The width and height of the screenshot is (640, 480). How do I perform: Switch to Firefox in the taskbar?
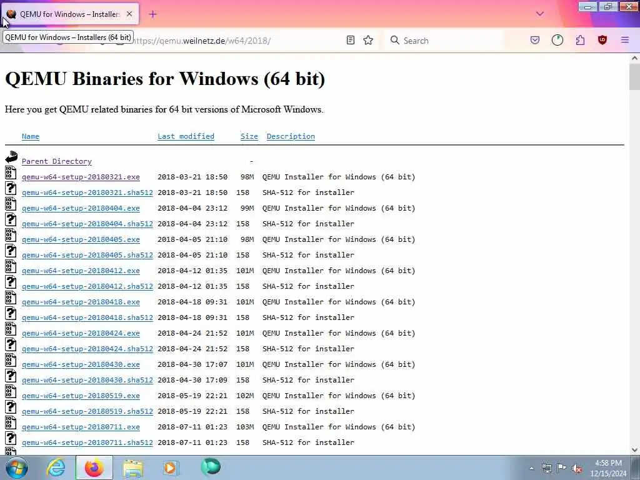click(x=94, y=467)
